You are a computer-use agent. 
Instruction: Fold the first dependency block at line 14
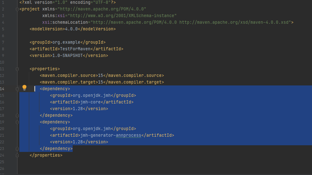pos(17,89)
